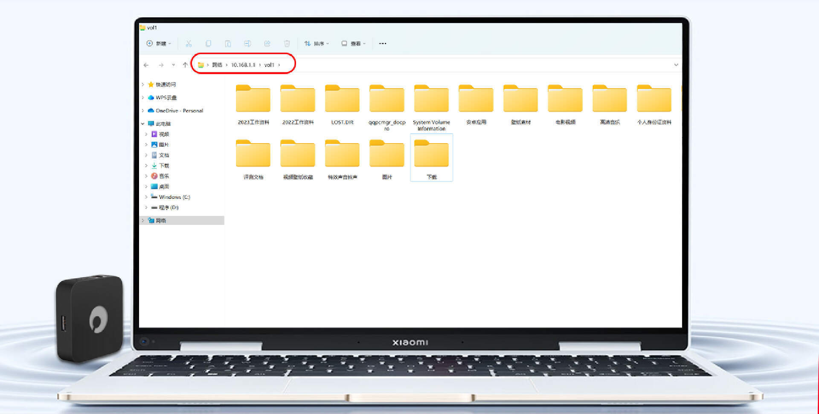Navigate up one level with up arrow
Viewport: 819px width, 414px height.
[185, 65]
